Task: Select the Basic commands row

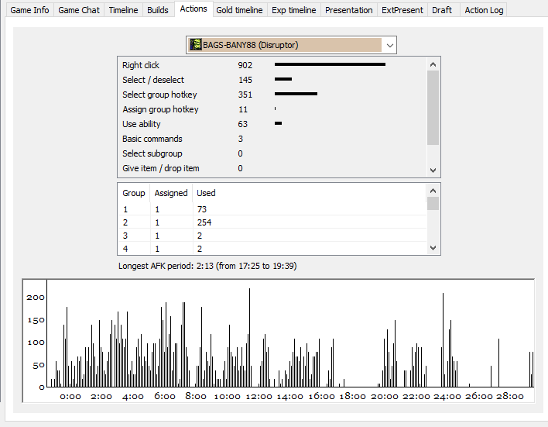Action: click(x=272, y=139)
